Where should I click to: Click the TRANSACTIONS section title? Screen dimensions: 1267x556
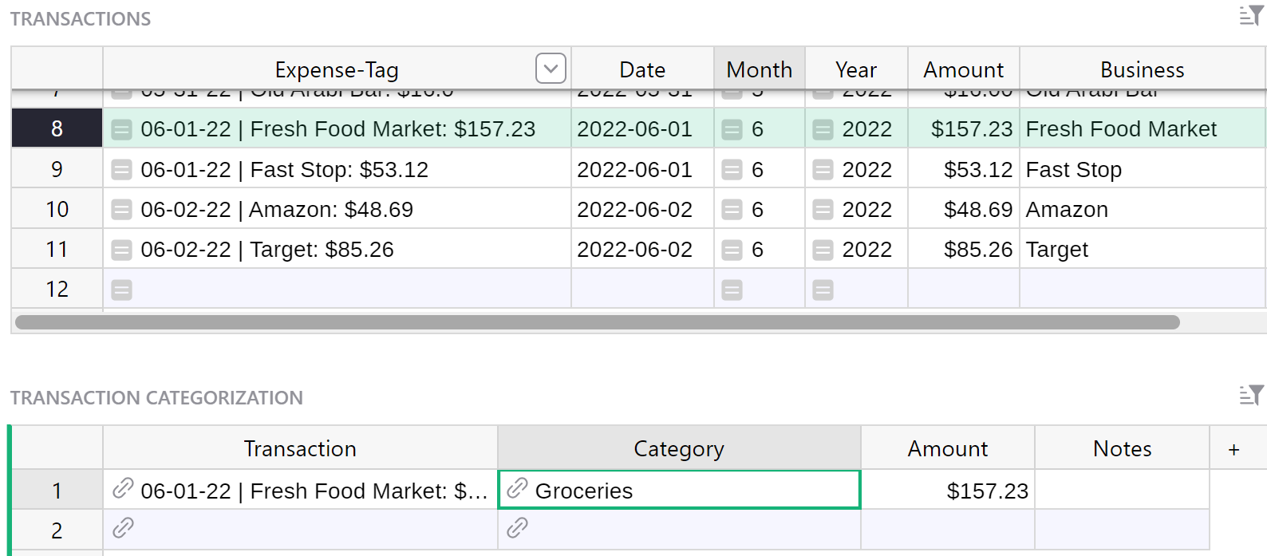(x=81, y=19)
